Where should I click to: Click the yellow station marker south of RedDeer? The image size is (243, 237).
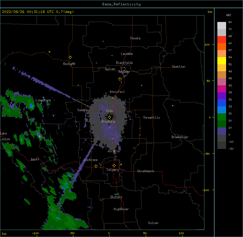pyautogui.click(x=120, y=79)
